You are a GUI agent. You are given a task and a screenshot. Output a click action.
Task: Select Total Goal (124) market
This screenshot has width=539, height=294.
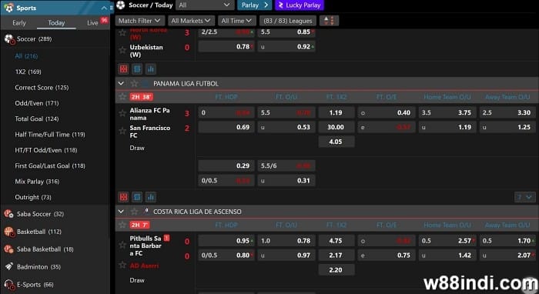[37, 119]
